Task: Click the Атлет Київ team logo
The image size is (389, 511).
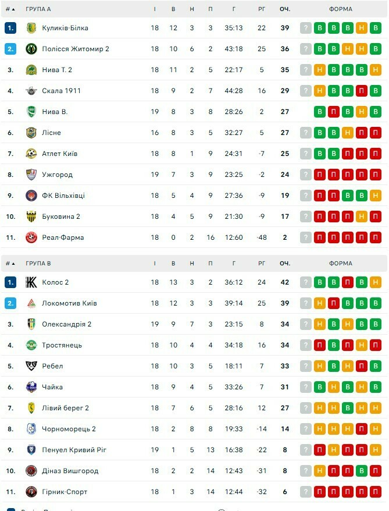Action: tap(31, 154)
